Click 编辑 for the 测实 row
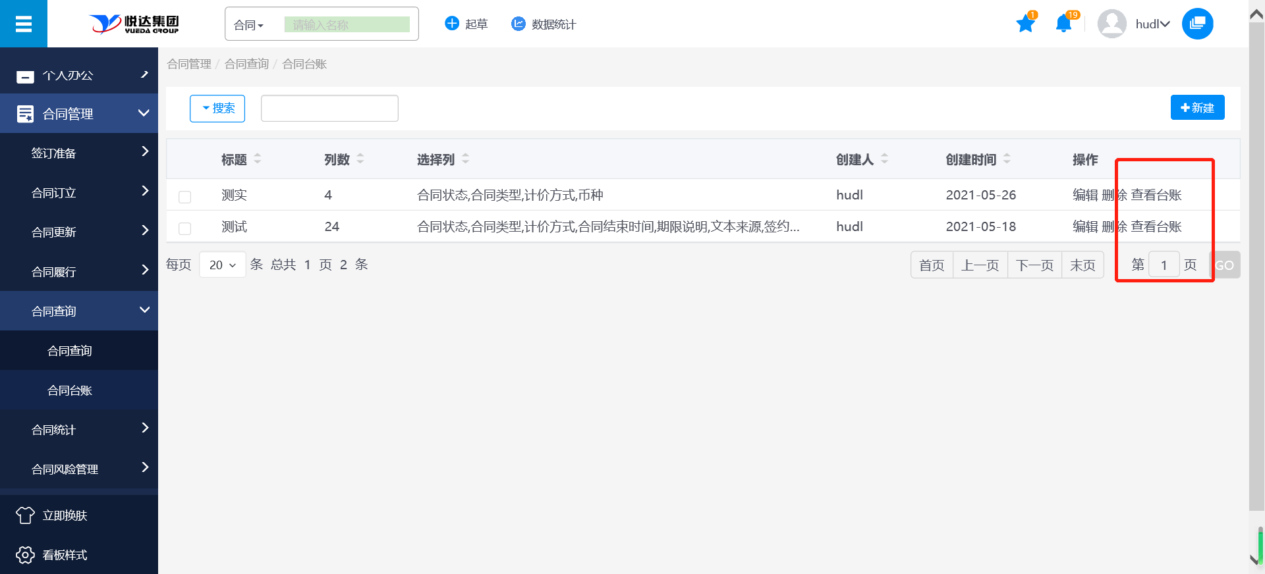 click(x=1084, y=195)
